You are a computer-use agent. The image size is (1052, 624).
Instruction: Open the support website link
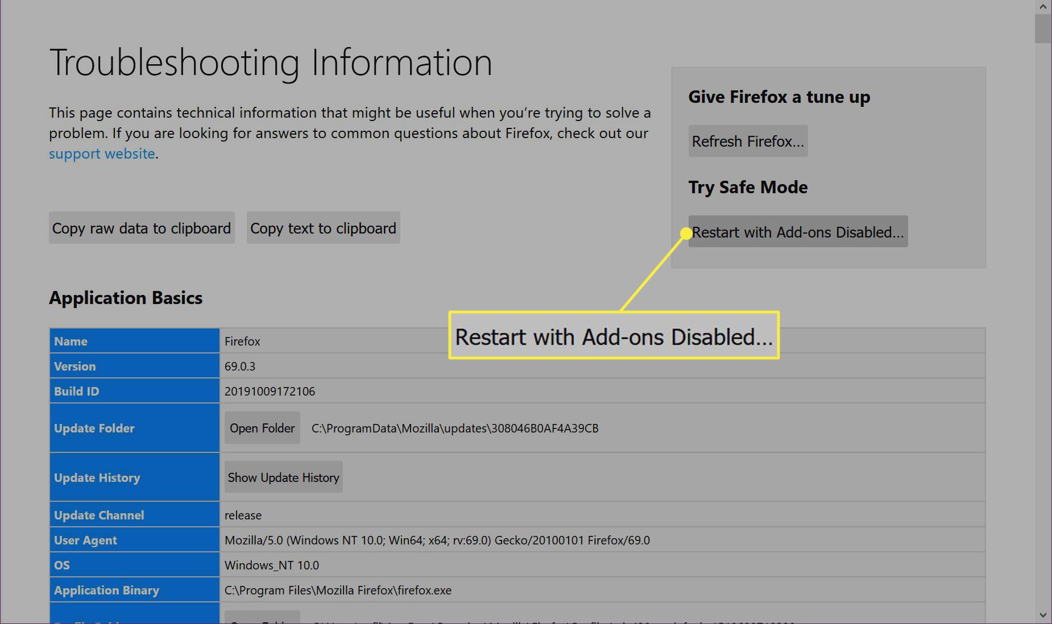(x=102, y=153)
